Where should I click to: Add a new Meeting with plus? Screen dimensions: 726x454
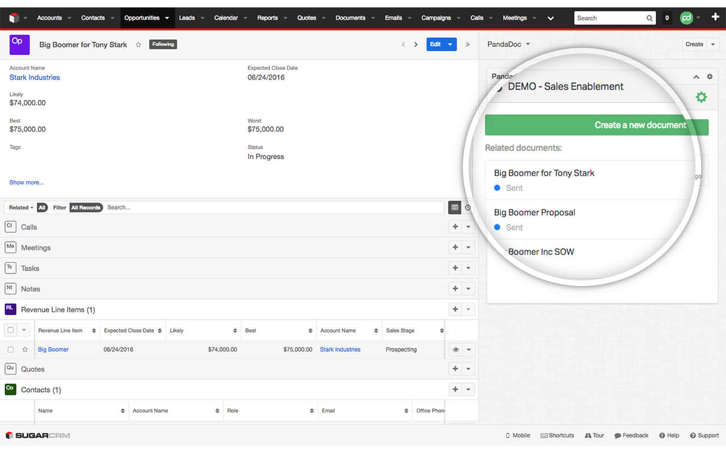455,247
